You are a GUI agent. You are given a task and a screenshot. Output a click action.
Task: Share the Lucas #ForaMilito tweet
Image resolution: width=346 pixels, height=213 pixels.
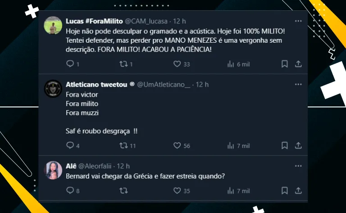tap(298, 64)
